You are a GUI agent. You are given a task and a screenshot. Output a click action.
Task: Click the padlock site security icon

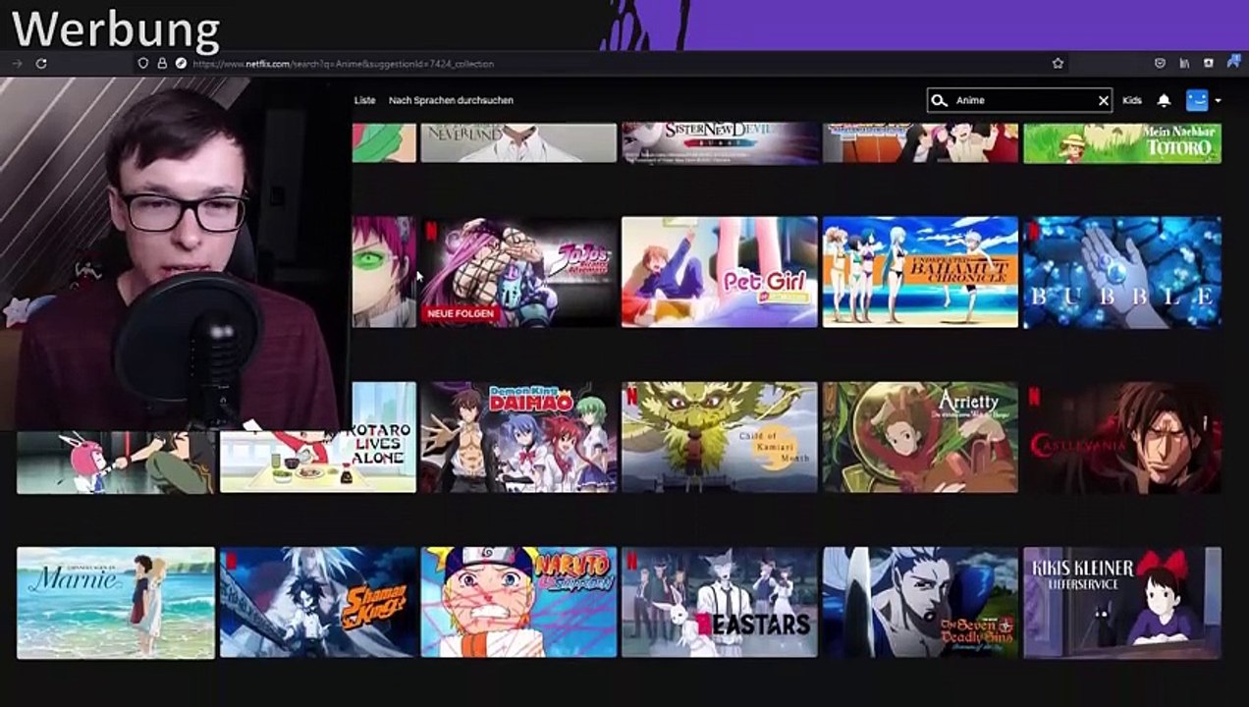162,64
